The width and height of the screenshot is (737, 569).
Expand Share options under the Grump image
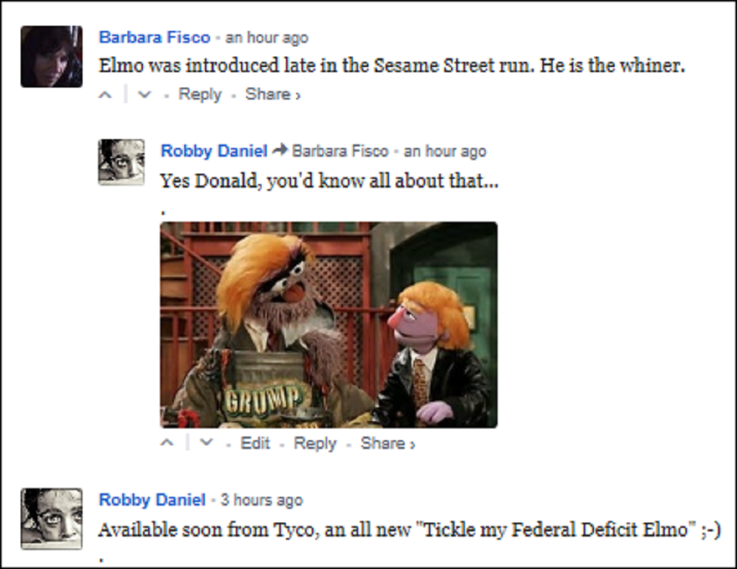[x=388, y=443]
